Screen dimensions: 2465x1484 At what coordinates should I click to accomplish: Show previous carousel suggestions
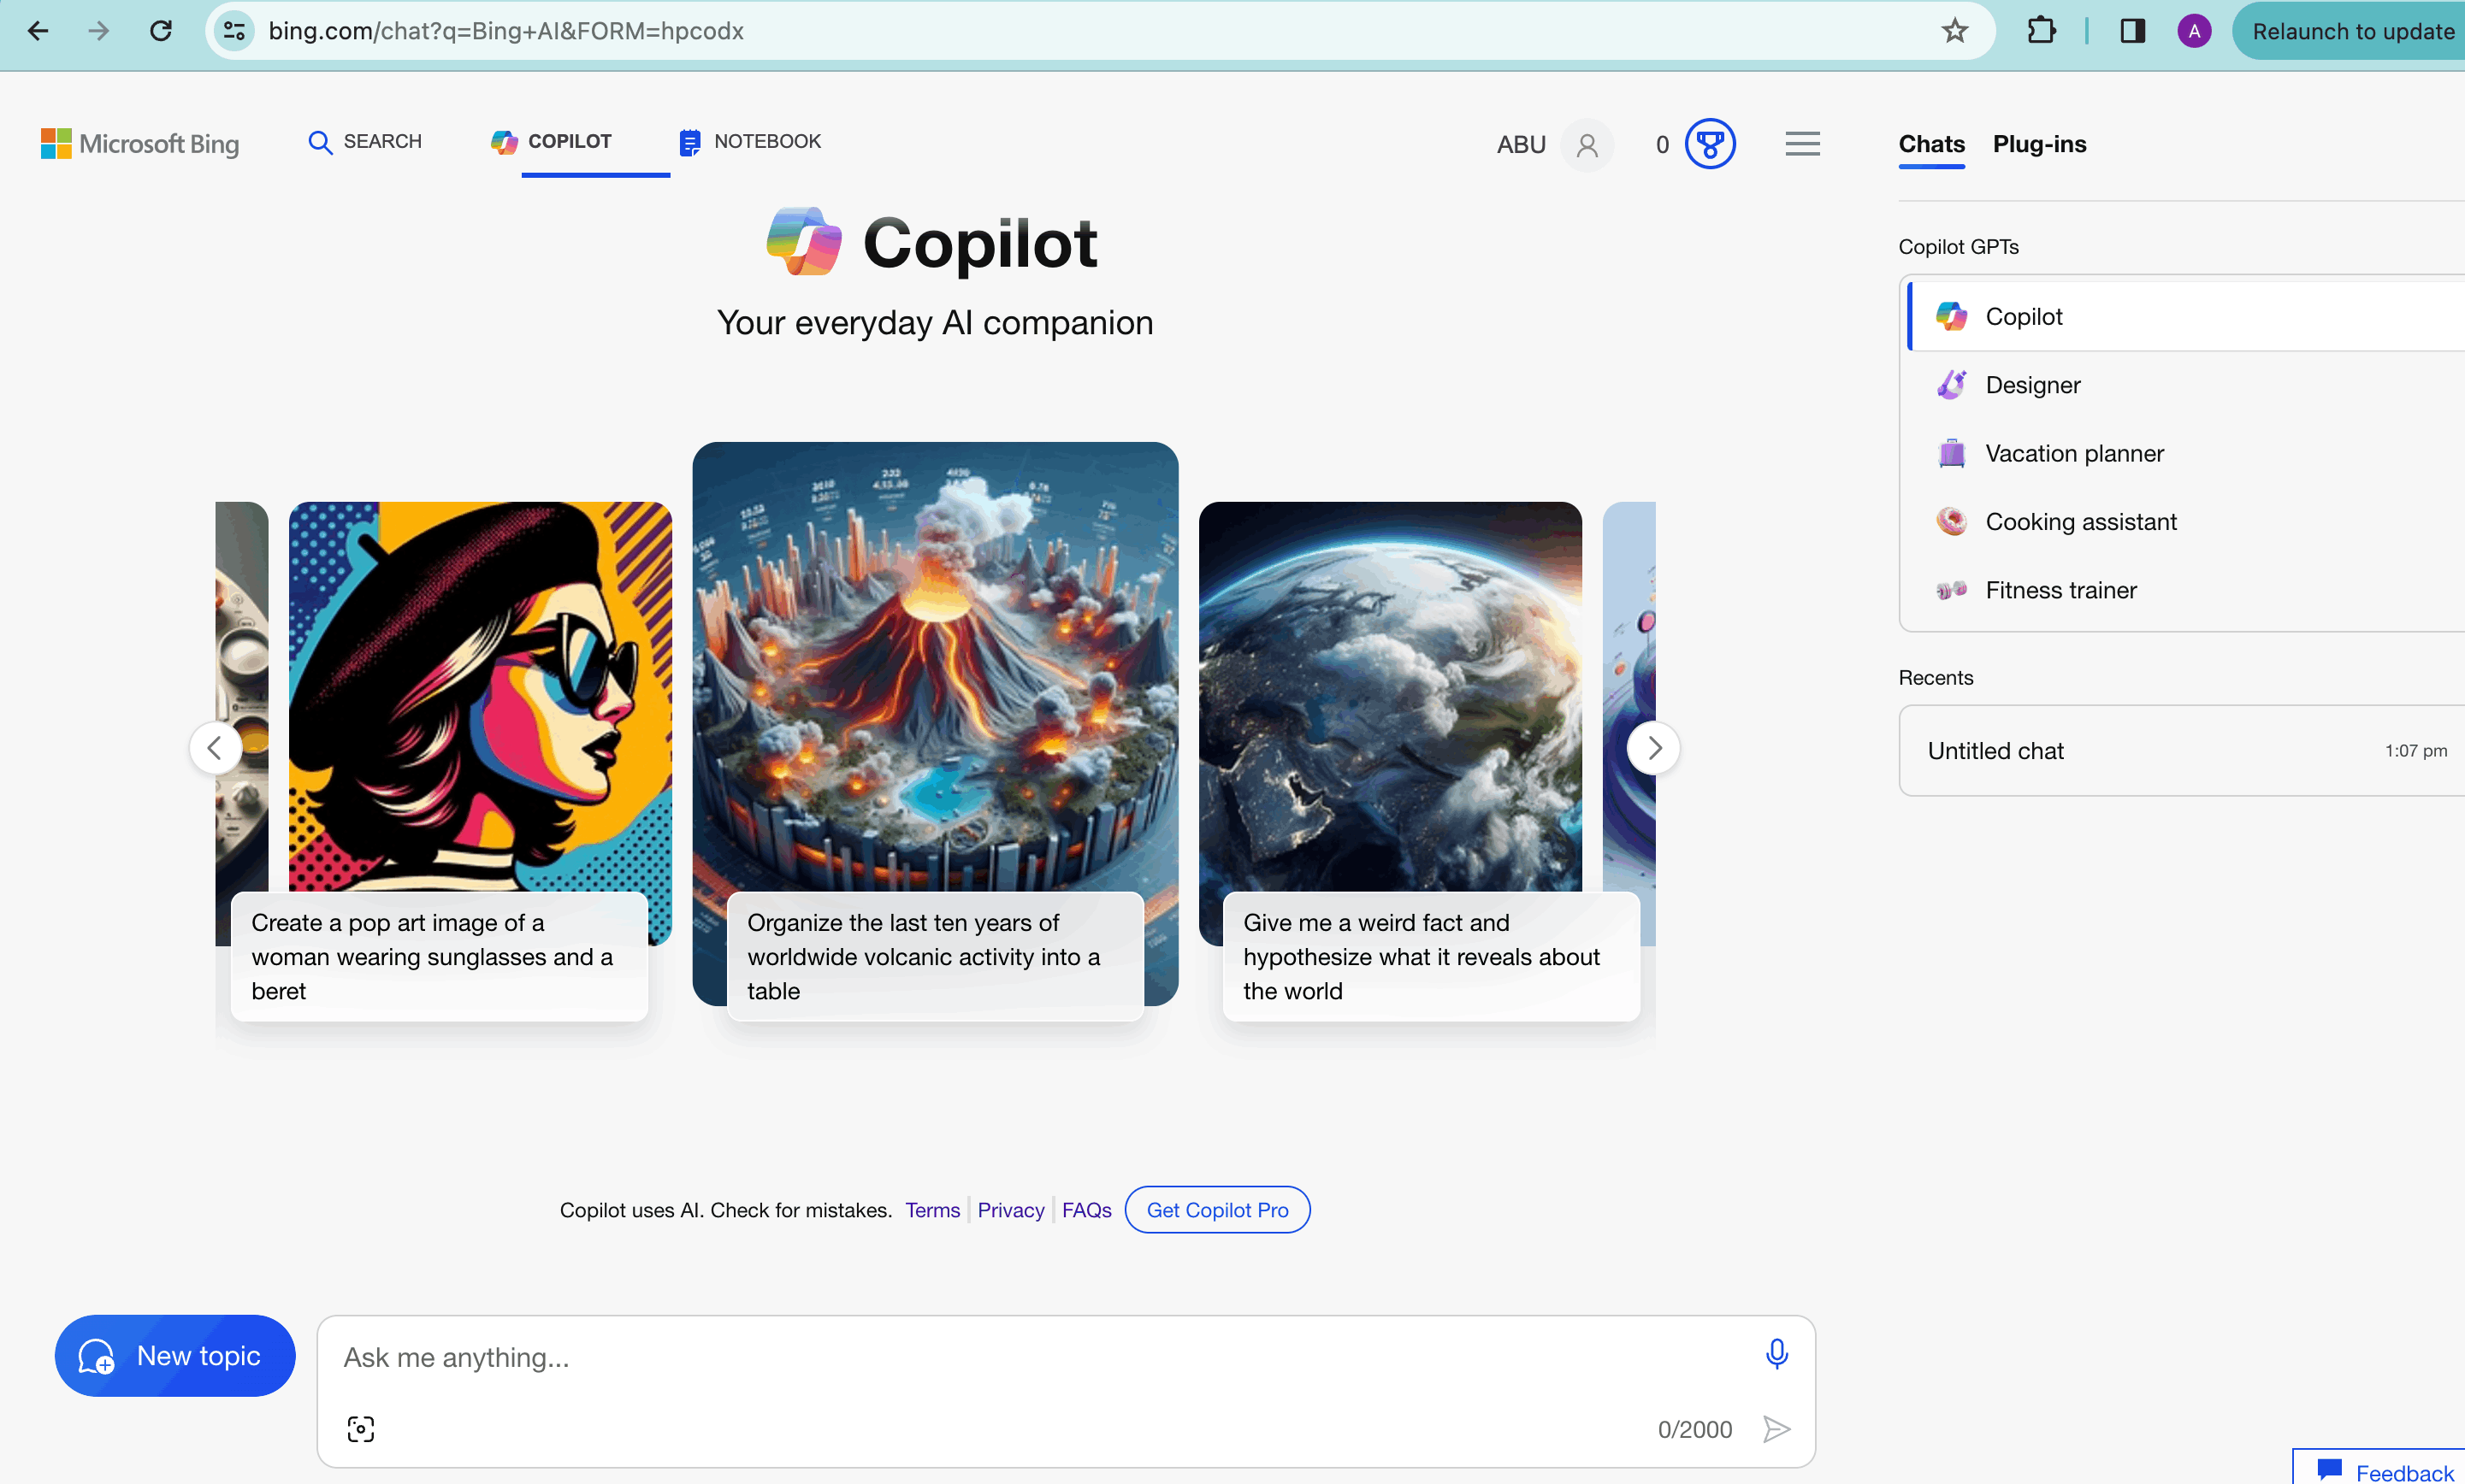click(x=214, y=747)
